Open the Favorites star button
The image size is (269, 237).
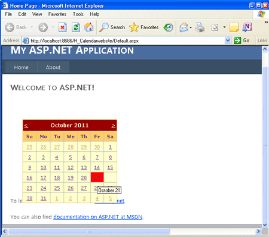click(x=144, y=27)
